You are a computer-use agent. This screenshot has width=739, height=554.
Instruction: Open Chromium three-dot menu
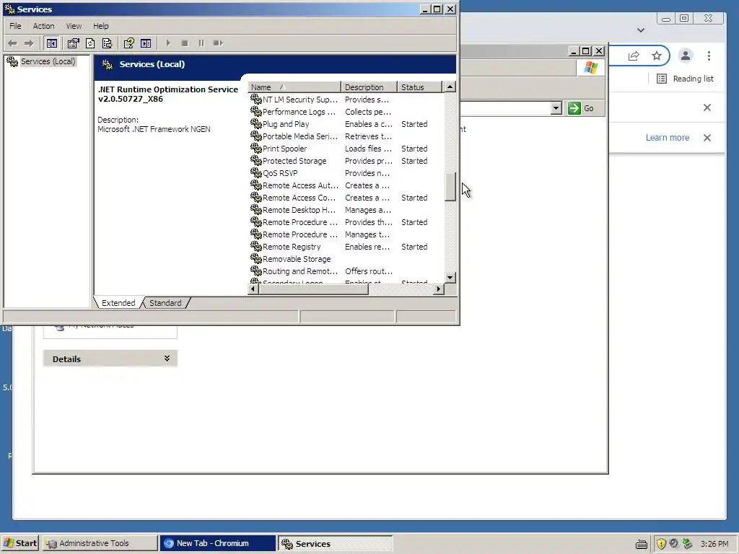pos(709,56)
